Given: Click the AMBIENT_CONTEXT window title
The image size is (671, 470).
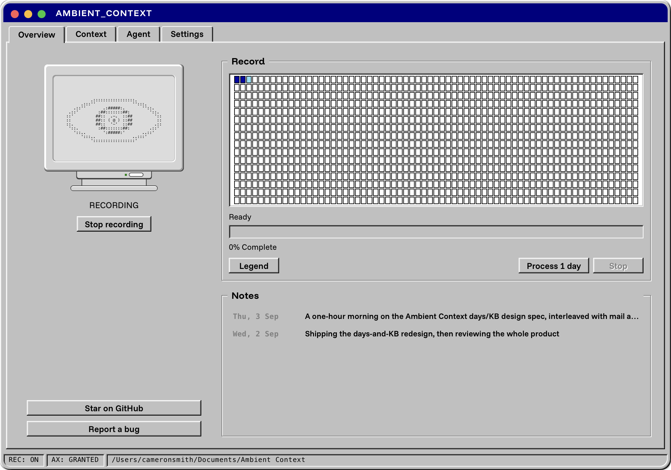Looking at the screenshot, I should pos(104,13).
